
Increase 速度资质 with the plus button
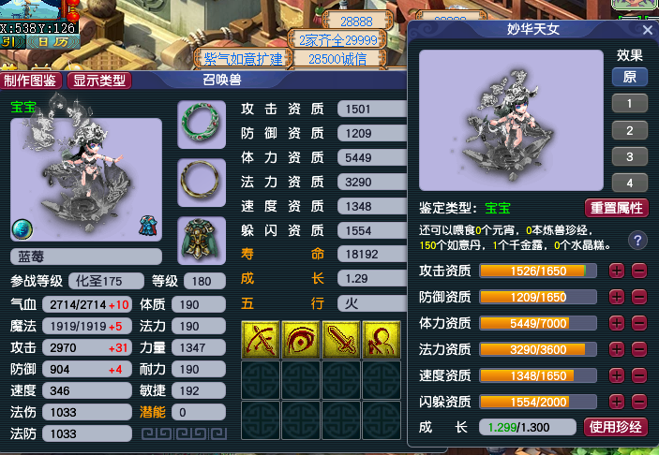[x=617, y=375]
